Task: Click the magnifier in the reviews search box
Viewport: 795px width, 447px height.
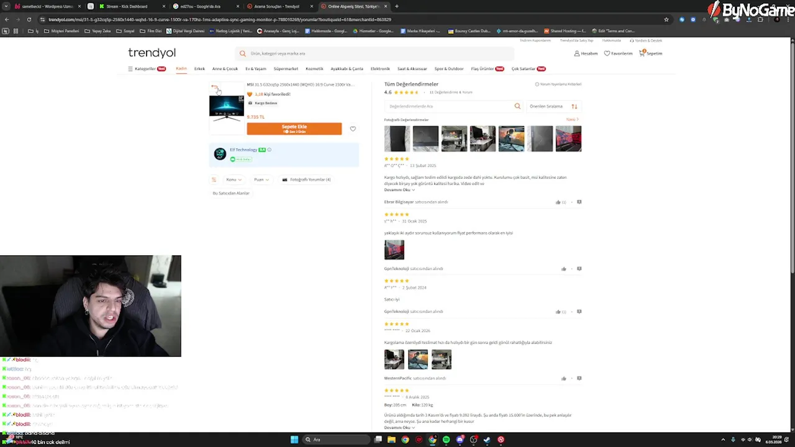Action: (517, 106)
